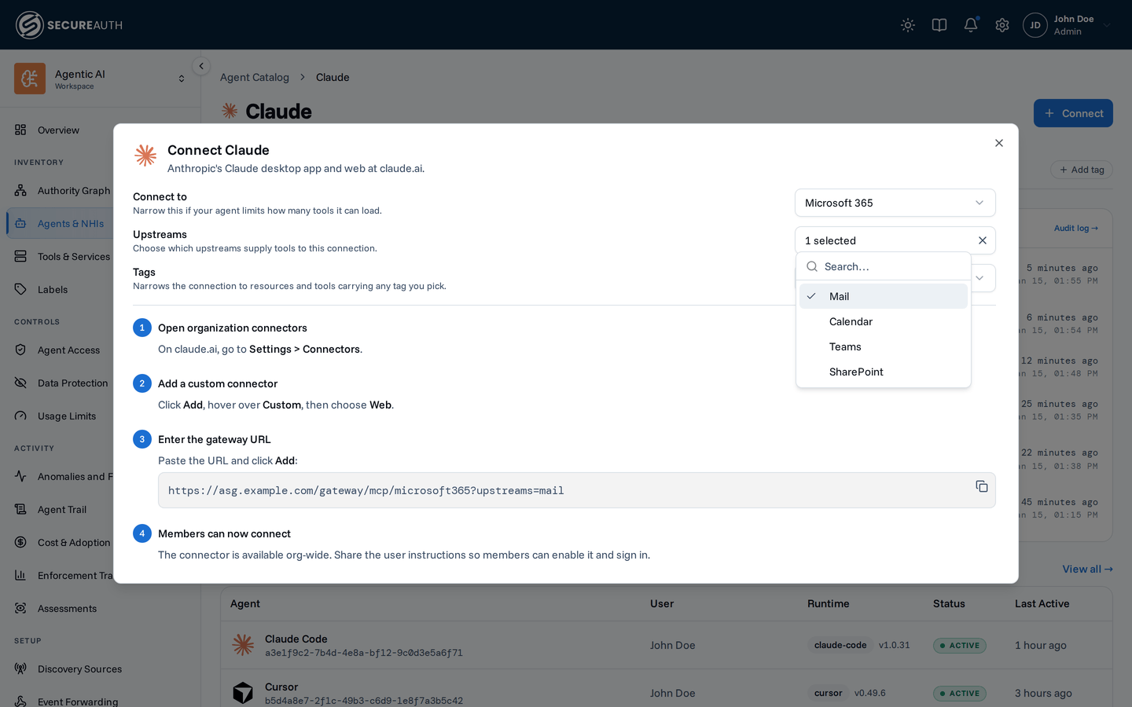The width and height of the screenshot is (1132, 707).
Task: Click the Discovery Sources radar icon
Action: coord(20,669)
